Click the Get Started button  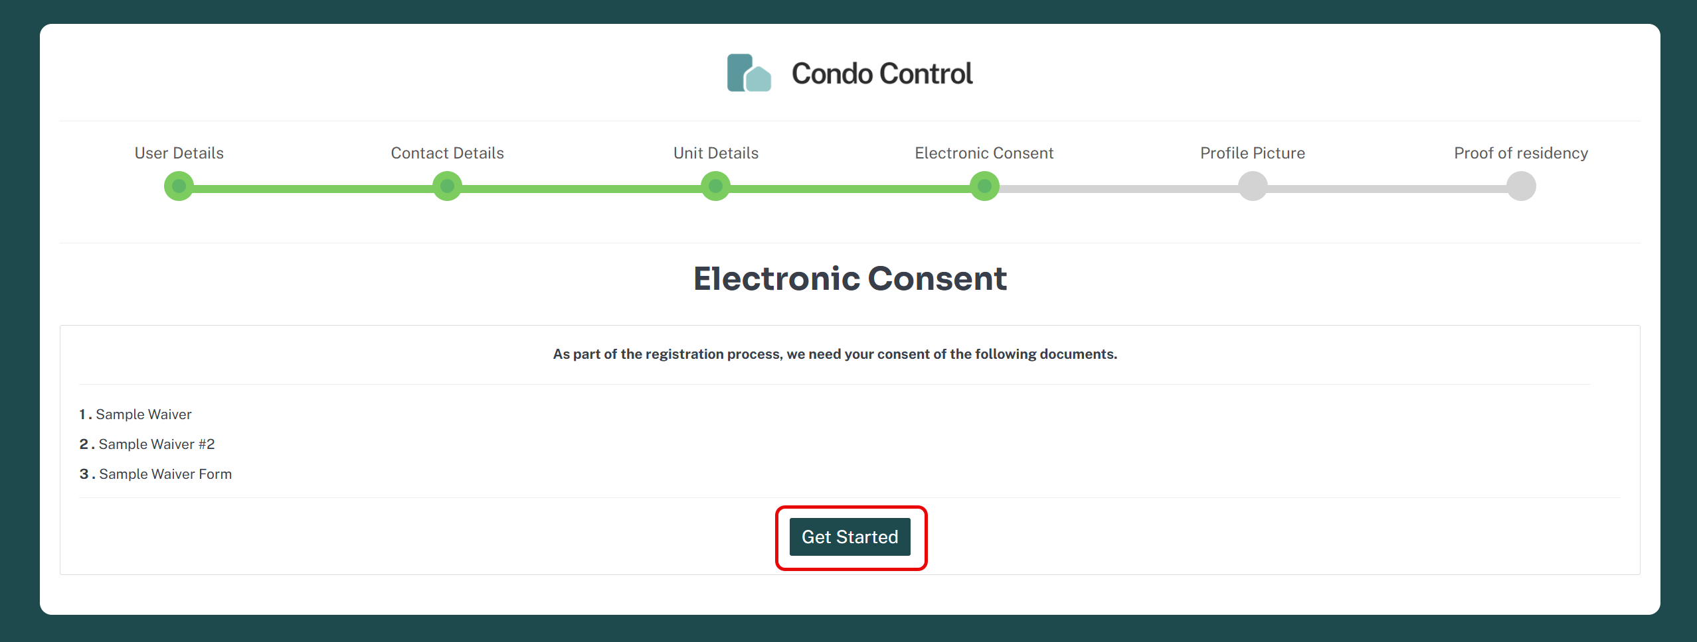click(x=850, y=537)
